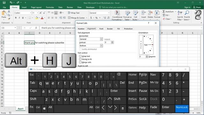Open the File menu
The width and height of the screenshot is (204, 115).
[x=4, y=7]
